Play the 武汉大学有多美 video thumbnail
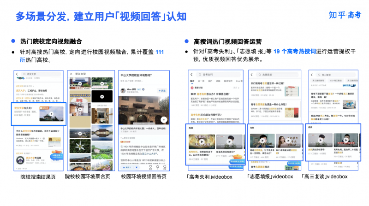Viewport: 369px width, 206px height. pyautogui.click(x=51, y=114)
